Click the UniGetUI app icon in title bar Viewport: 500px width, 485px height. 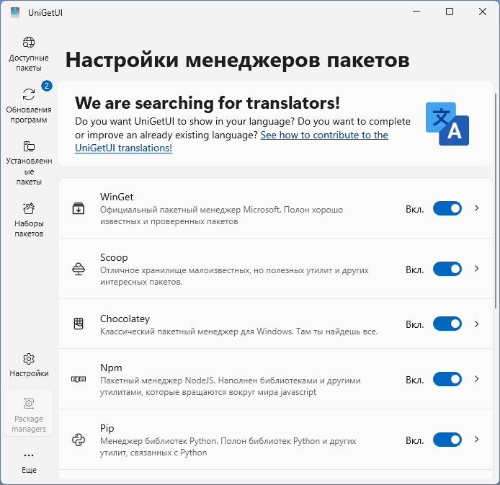15,12
